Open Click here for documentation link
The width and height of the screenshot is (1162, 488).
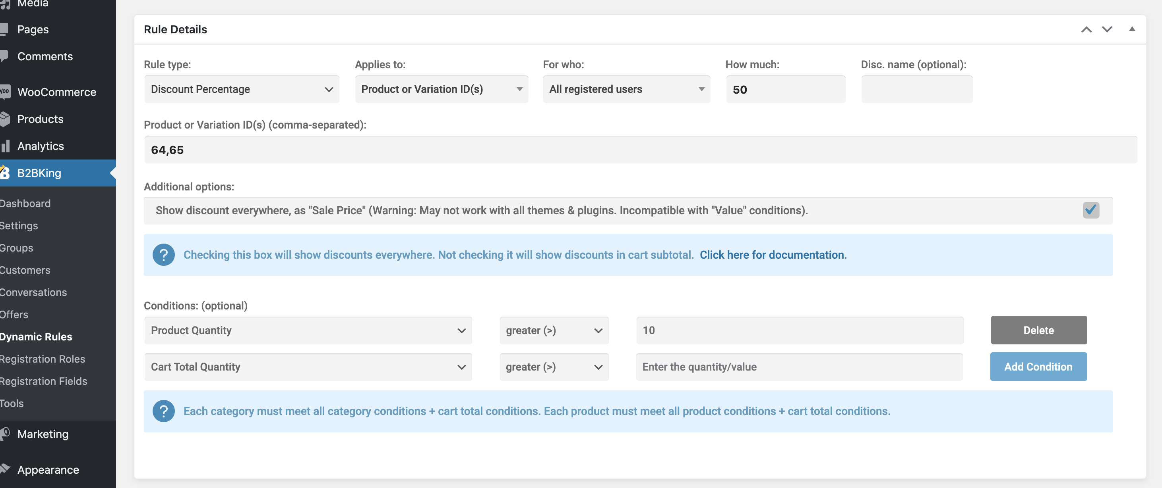click(773, 255)
